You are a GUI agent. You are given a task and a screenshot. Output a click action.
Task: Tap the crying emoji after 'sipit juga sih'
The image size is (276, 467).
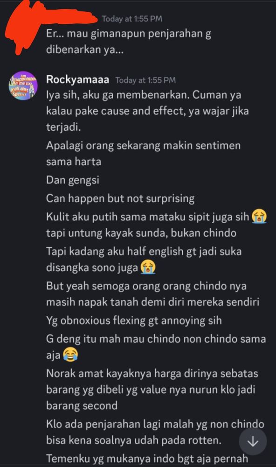point(259,217)
